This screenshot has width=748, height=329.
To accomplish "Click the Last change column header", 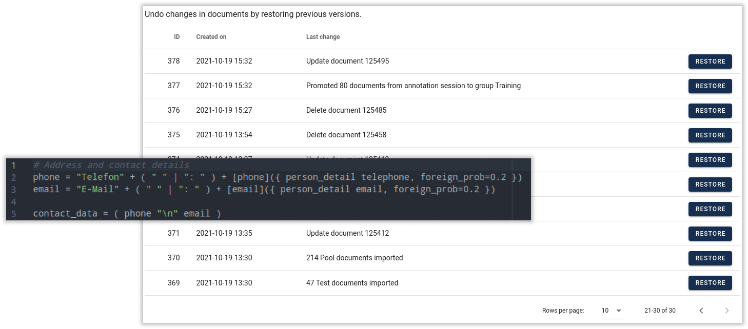I will pos(323,37).
